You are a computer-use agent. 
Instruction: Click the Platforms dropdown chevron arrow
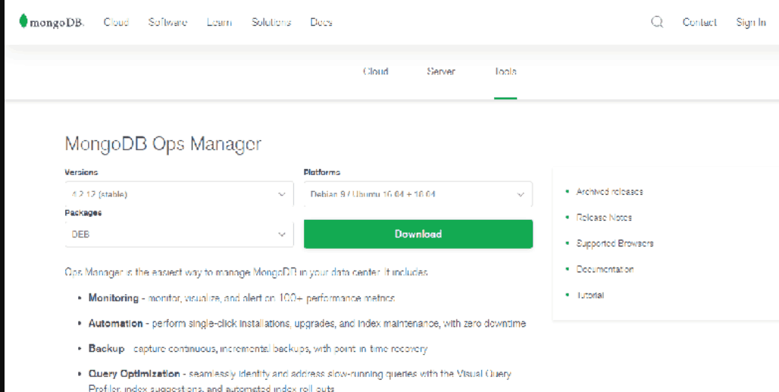pyautogui.click(x=521, y=195)
